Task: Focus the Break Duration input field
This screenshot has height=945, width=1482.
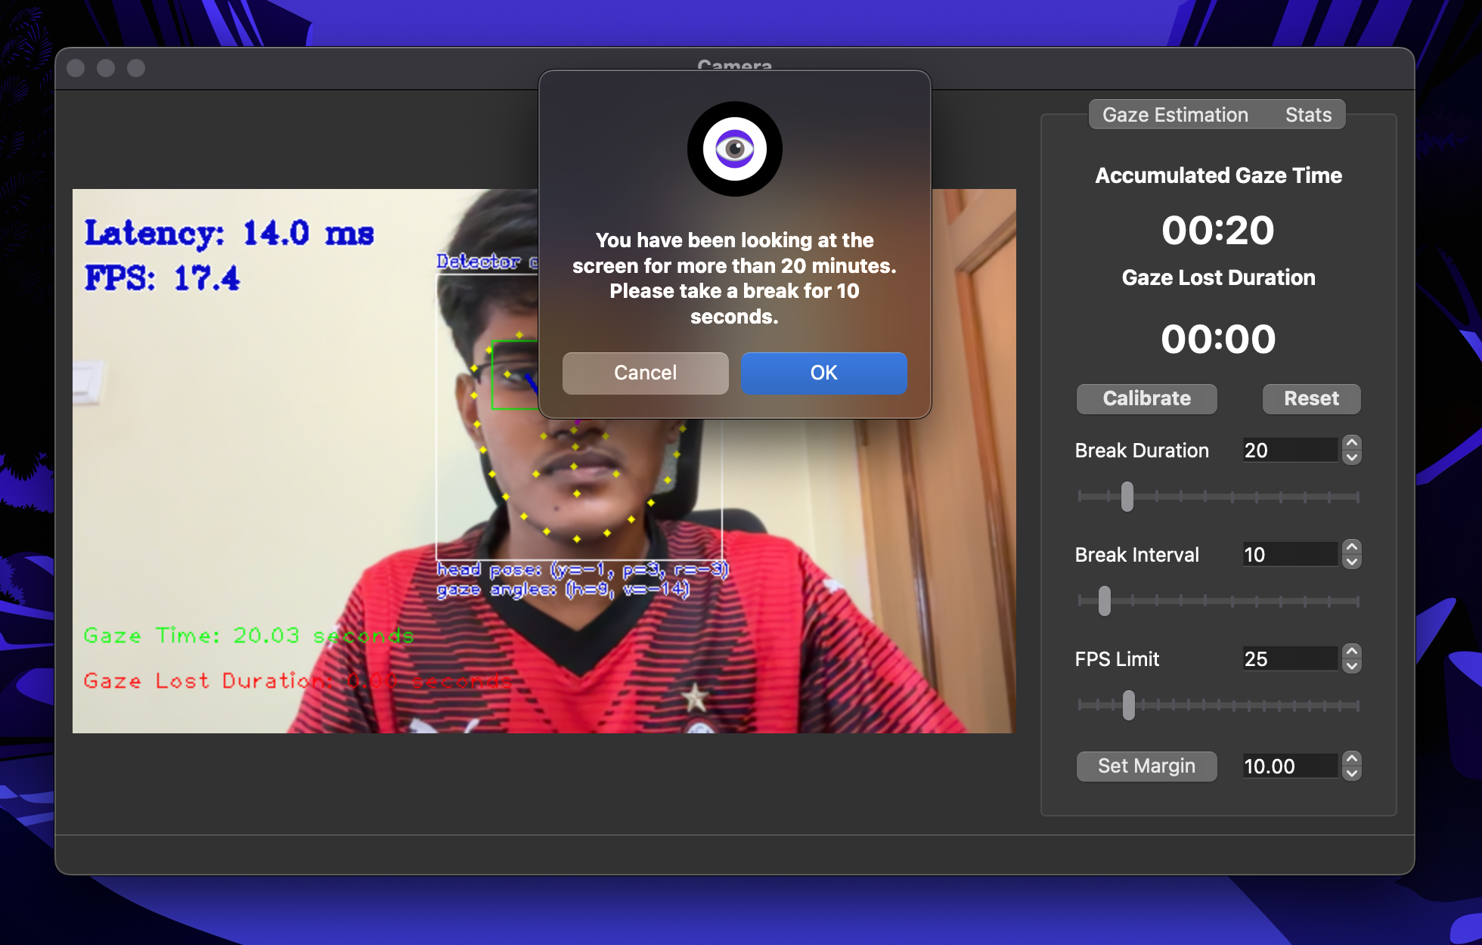Action: (x=1289, y=451)
